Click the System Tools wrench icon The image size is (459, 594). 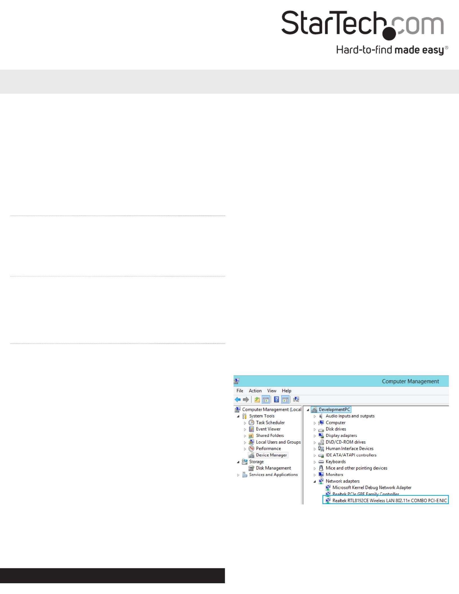tap(244, 416)
